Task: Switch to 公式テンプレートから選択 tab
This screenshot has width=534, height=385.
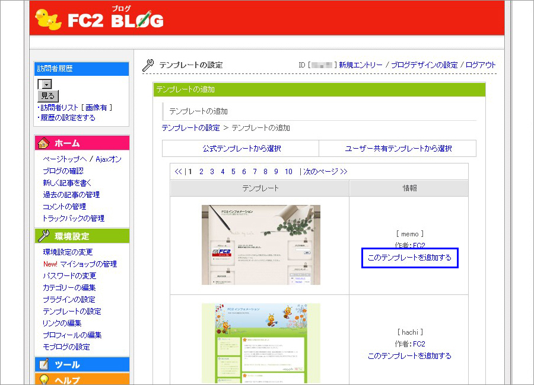Action: [x=241, y=148]
